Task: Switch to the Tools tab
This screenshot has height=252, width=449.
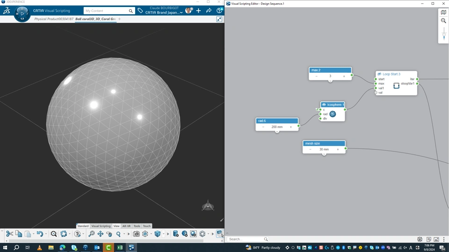Action: coord(137,226)
